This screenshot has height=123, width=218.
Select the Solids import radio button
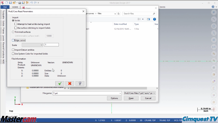click(x=13, y=20)
